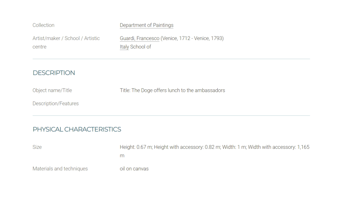Click the Doge offers lunch title text
The image size is (349, 202).
172,91
